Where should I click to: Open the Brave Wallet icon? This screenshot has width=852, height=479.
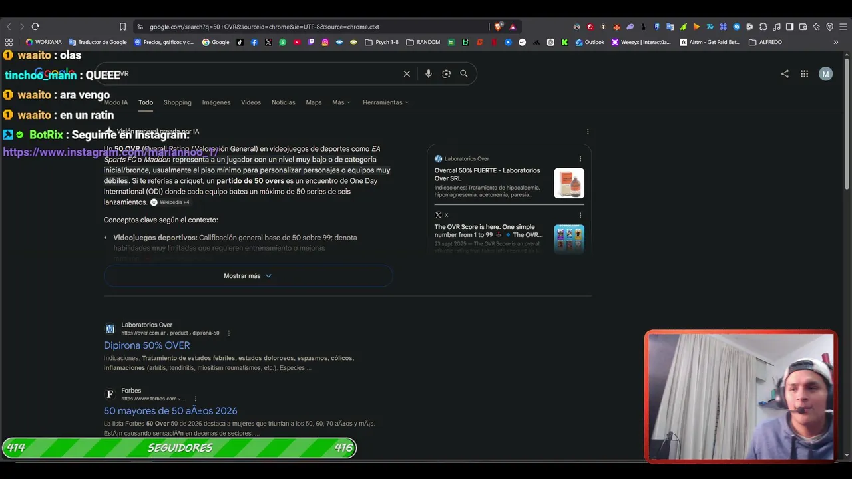[x=803, y=27]
